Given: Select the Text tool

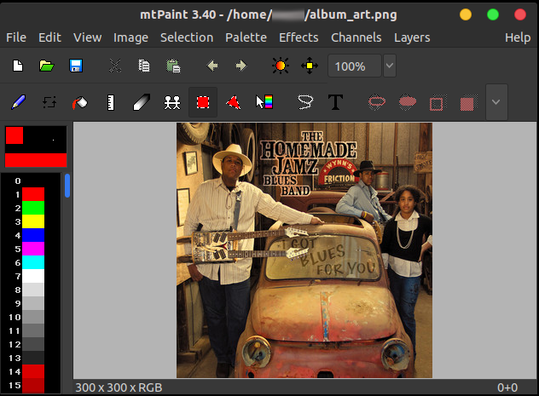Looking at the screenshot, I should (335, 102).
